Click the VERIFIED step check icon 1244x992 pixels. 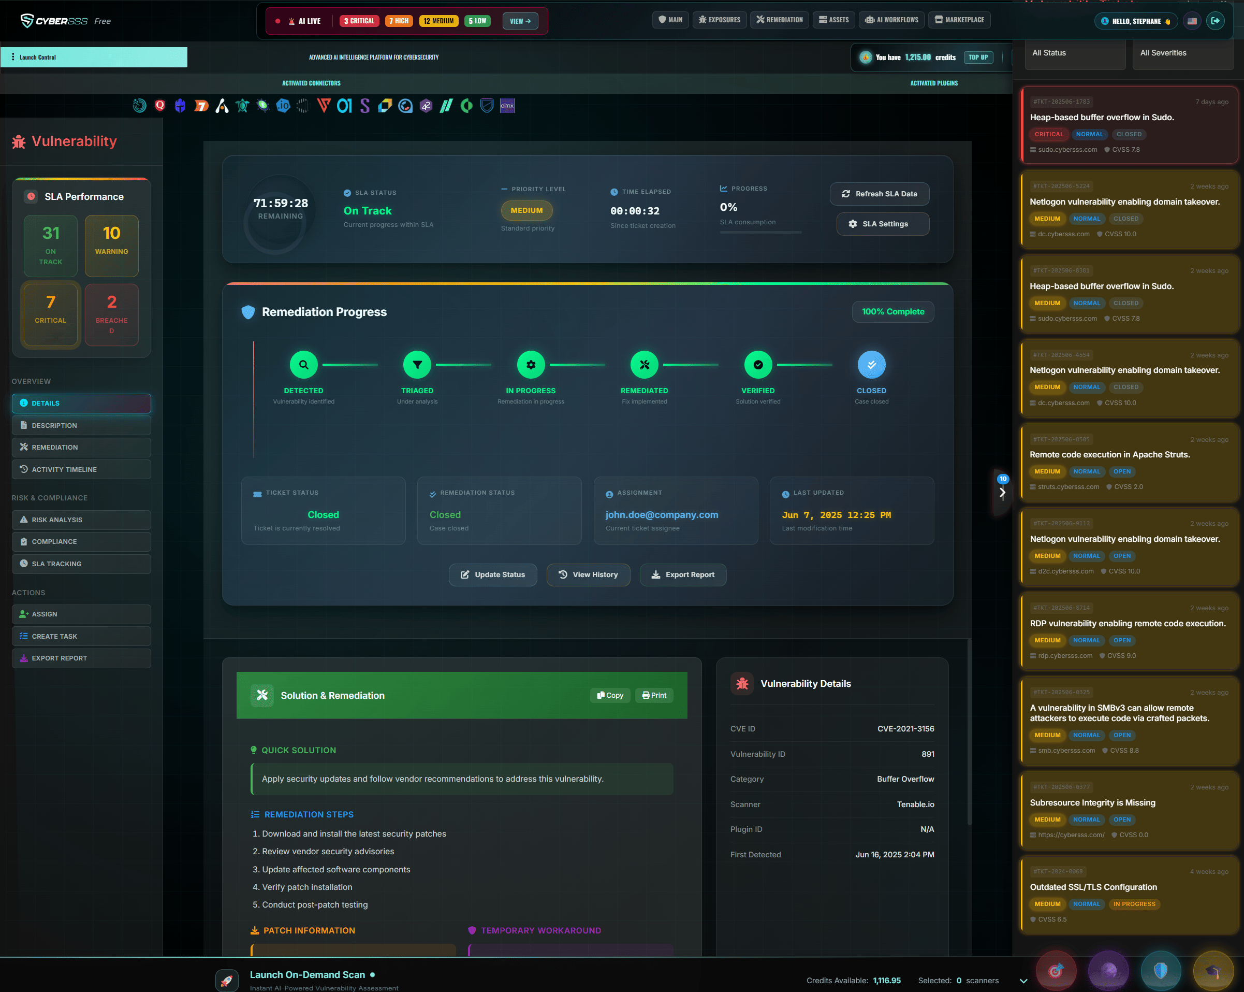pos(758,364)
